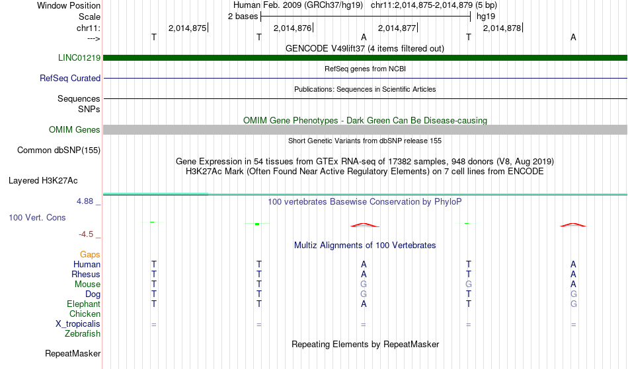
Task: Select the Chicken alignment row label
Action: coord(85,314)
